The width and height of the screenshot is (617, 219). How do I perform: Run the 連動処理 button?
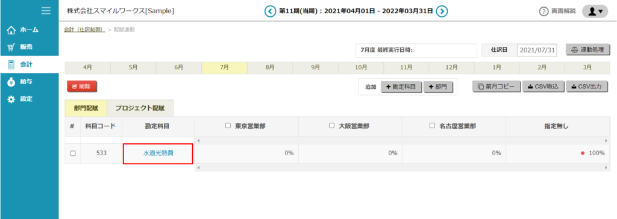[588, 50]
